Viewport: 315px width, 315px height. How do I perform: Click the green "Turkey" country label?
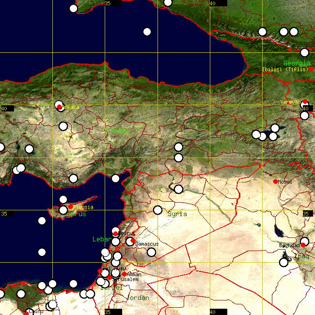point(116,130)
